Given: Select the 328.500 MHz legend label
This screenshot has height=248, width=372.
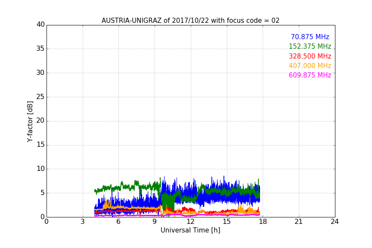Looking at the screenshot, I should pyautogui.click(x=310, y=56).
